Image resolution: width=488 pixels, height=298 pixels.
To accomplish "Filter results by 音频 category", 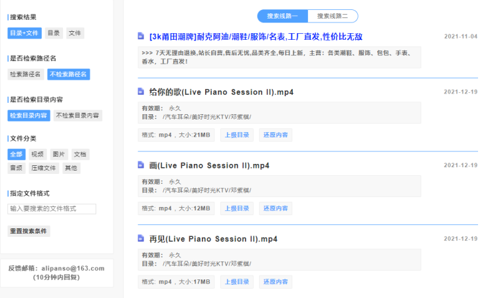I will pos(16,169).
